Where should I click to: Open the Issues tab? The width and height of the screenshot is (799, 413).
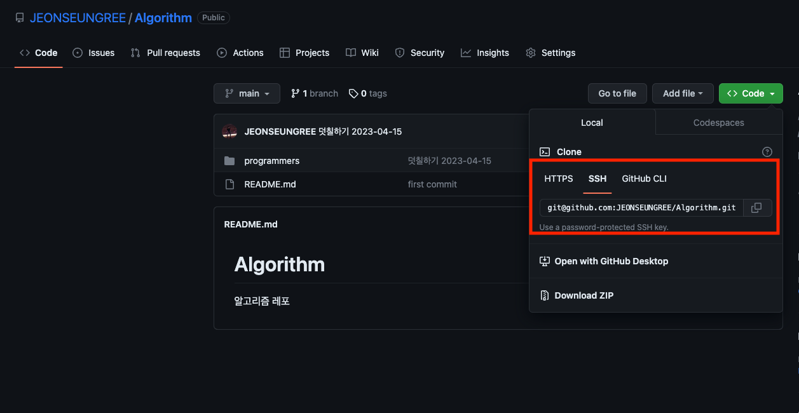pyautogui.click(x=93, y=53)
